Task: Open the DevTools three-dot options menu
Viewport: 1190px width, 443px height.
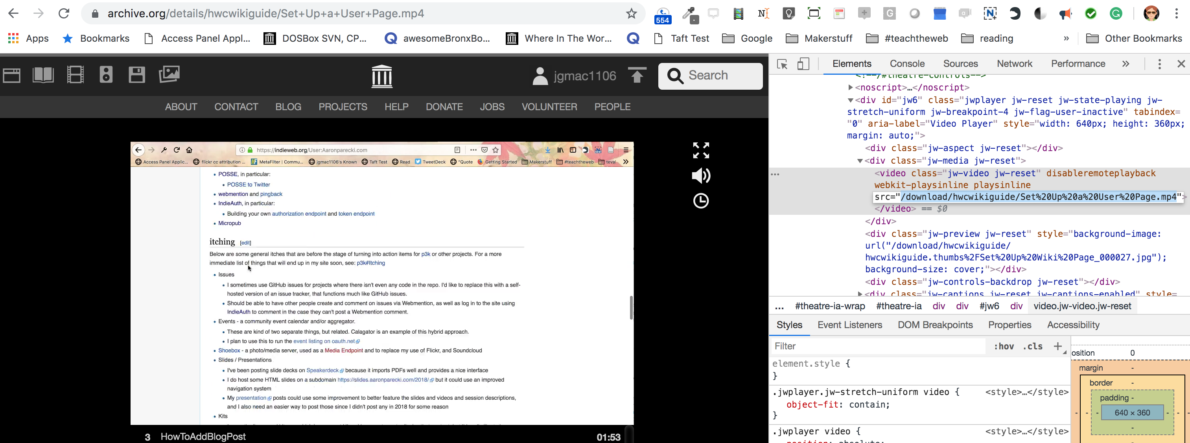Action: tap(1159, 64)
